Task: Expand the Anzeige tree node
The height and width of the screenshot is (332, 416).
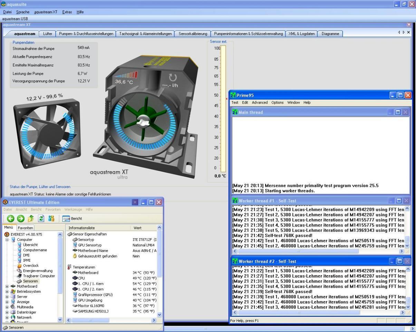Action: (7, 302)
